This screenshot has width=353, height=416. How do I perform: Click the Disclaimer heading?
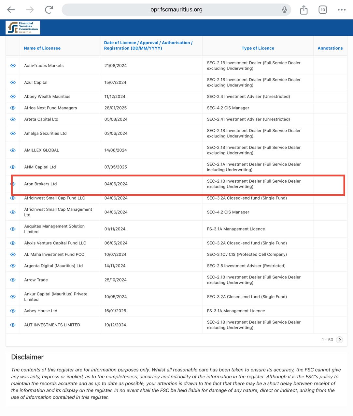27,357
